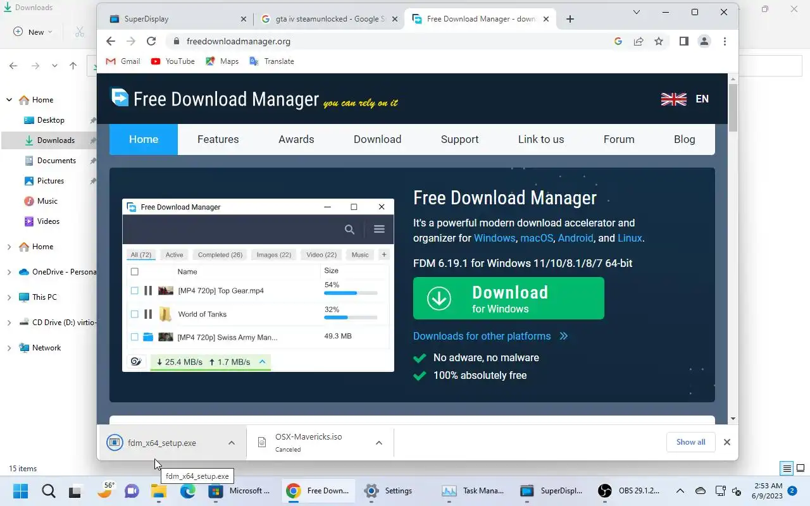Click the Google icon in address bar
Viewport: 810px width, 506px height.
[618, 41]
